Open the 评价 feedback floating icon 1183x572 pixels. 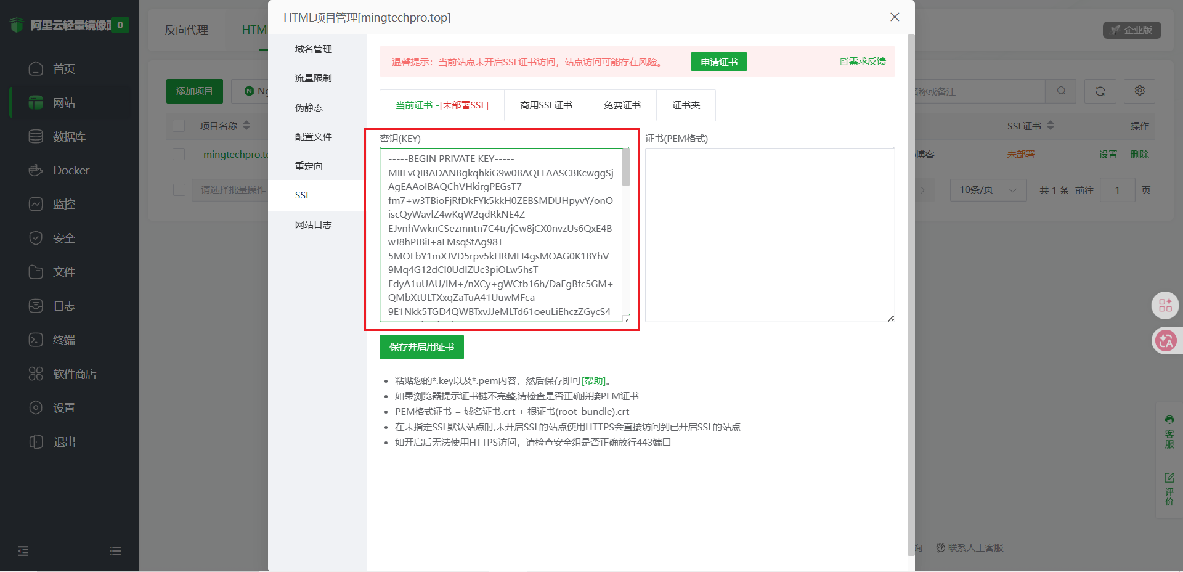[x=1169, y=489]
